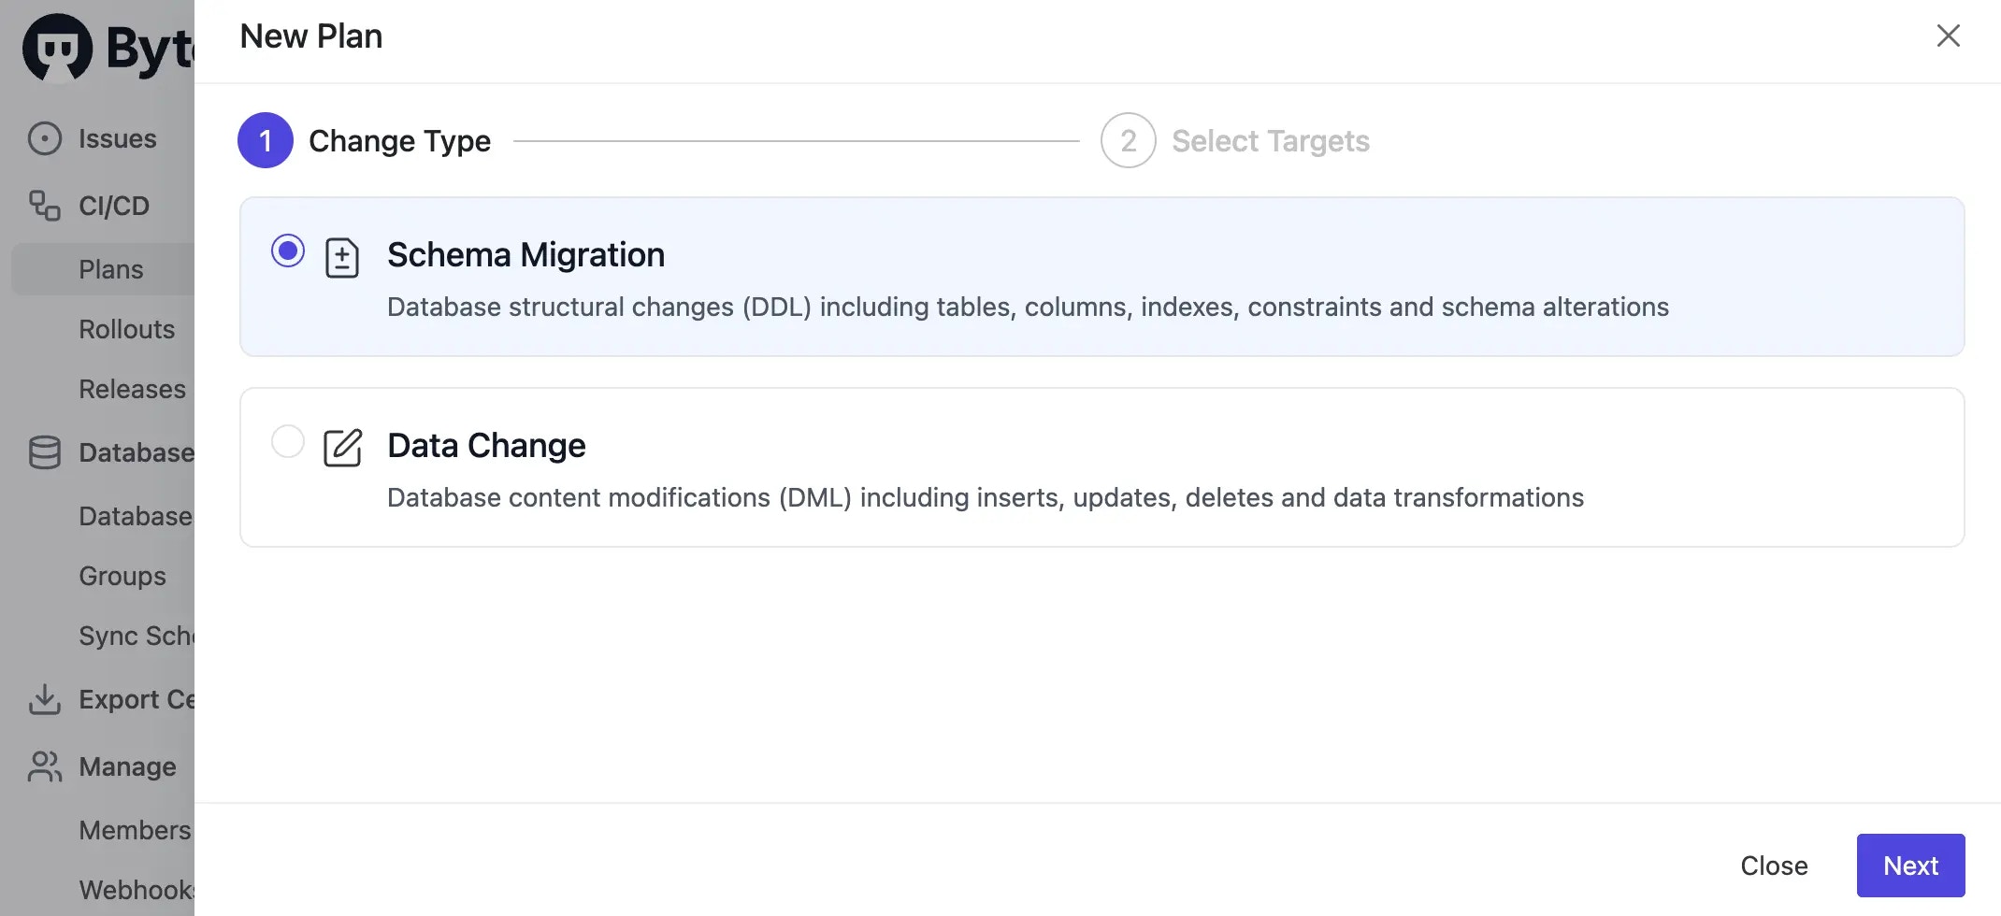Click the Manage users icon
Screen dimensions: 2001x916
pos(45,766)
